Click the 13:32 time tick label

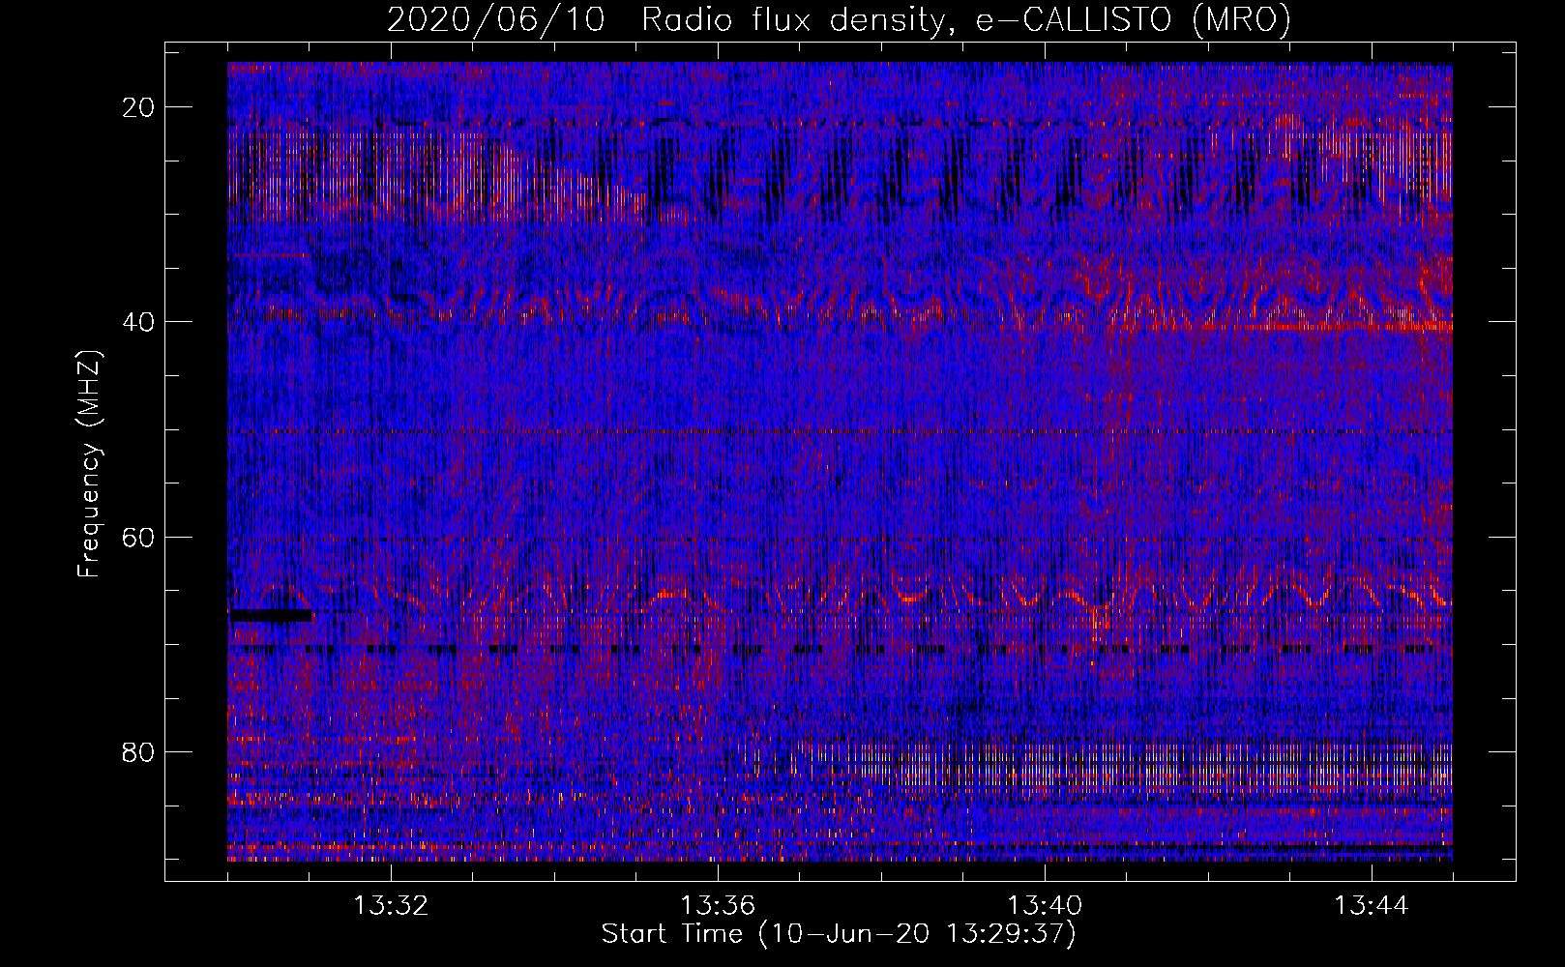coord(391,906)
